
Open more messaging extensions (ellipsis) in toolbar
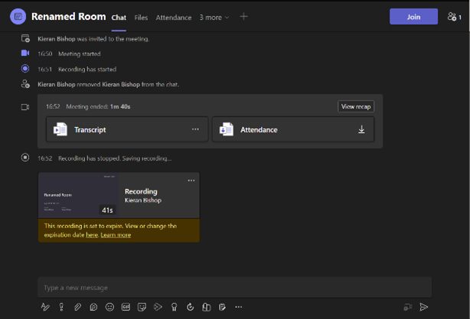(x=238, y=307)
